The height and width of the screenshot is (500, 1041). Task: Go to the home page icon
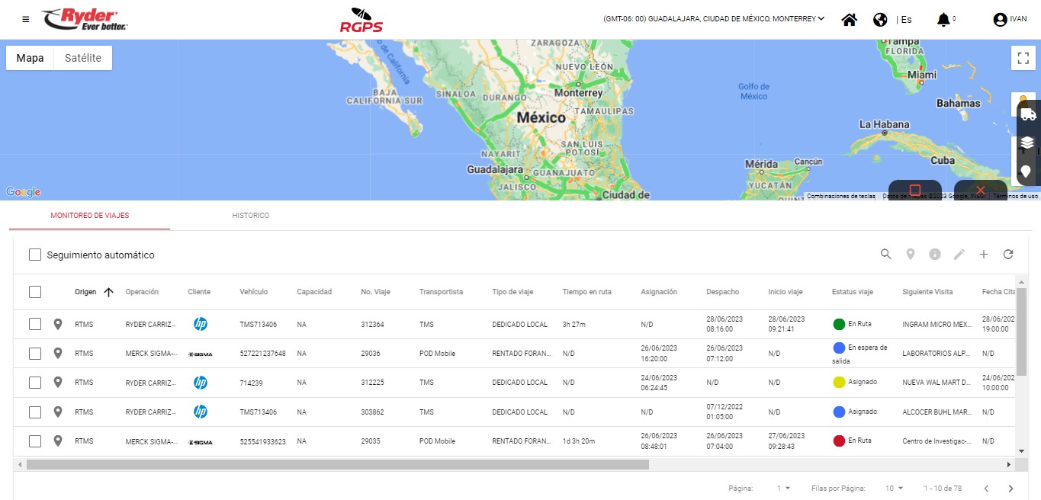849,20
